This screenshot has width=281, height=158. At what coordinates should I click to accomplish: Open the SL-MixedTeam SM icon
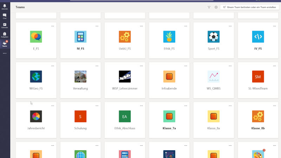pos(258,77)
